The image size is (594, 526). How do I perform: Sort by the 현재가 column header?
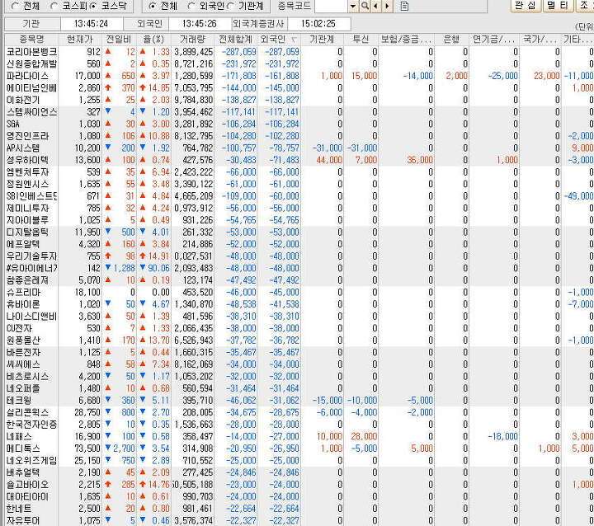[x=80, y=39]
